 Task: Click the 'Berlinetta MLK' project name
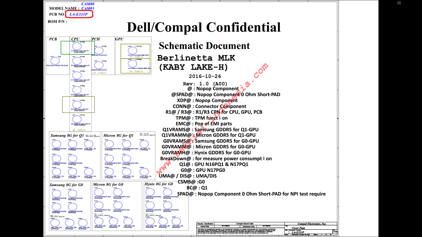196,58
